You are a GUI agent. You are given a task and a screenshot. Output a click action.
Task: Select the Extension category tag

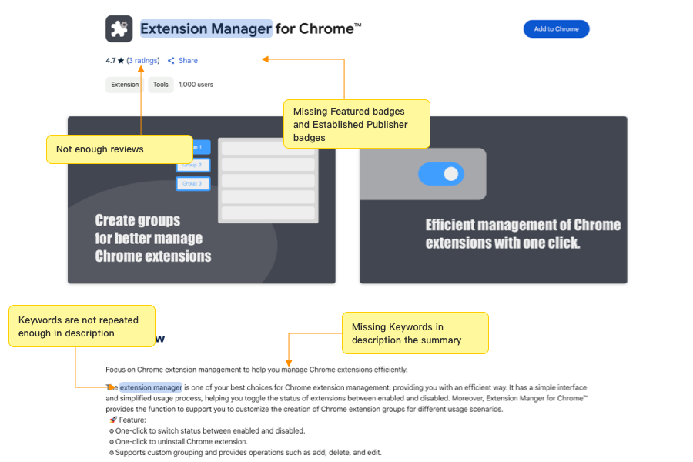point(125,85)
